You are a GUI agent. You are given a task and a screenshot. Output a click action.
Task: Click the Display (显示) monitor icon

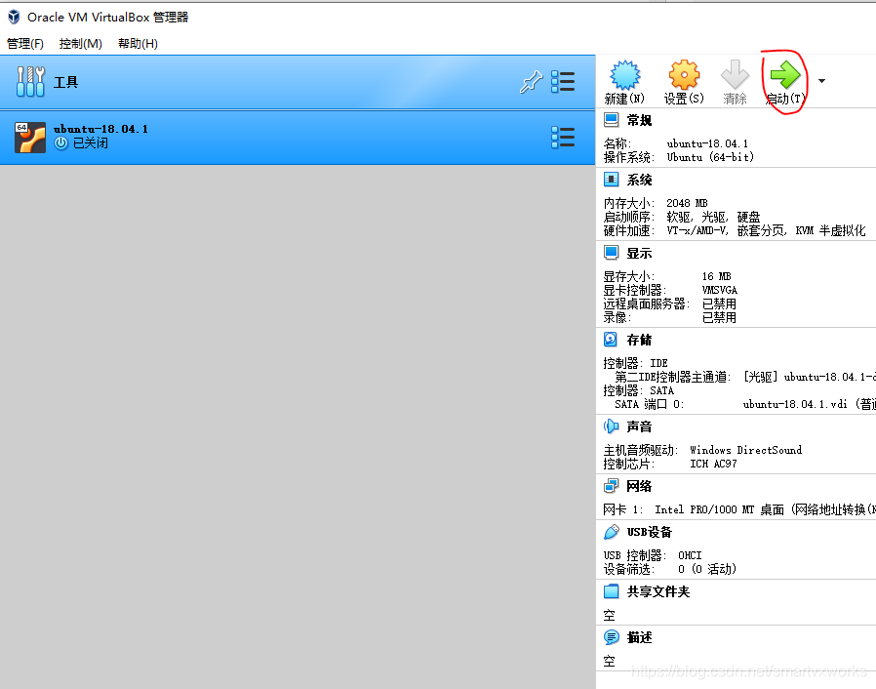pos(612,253)
